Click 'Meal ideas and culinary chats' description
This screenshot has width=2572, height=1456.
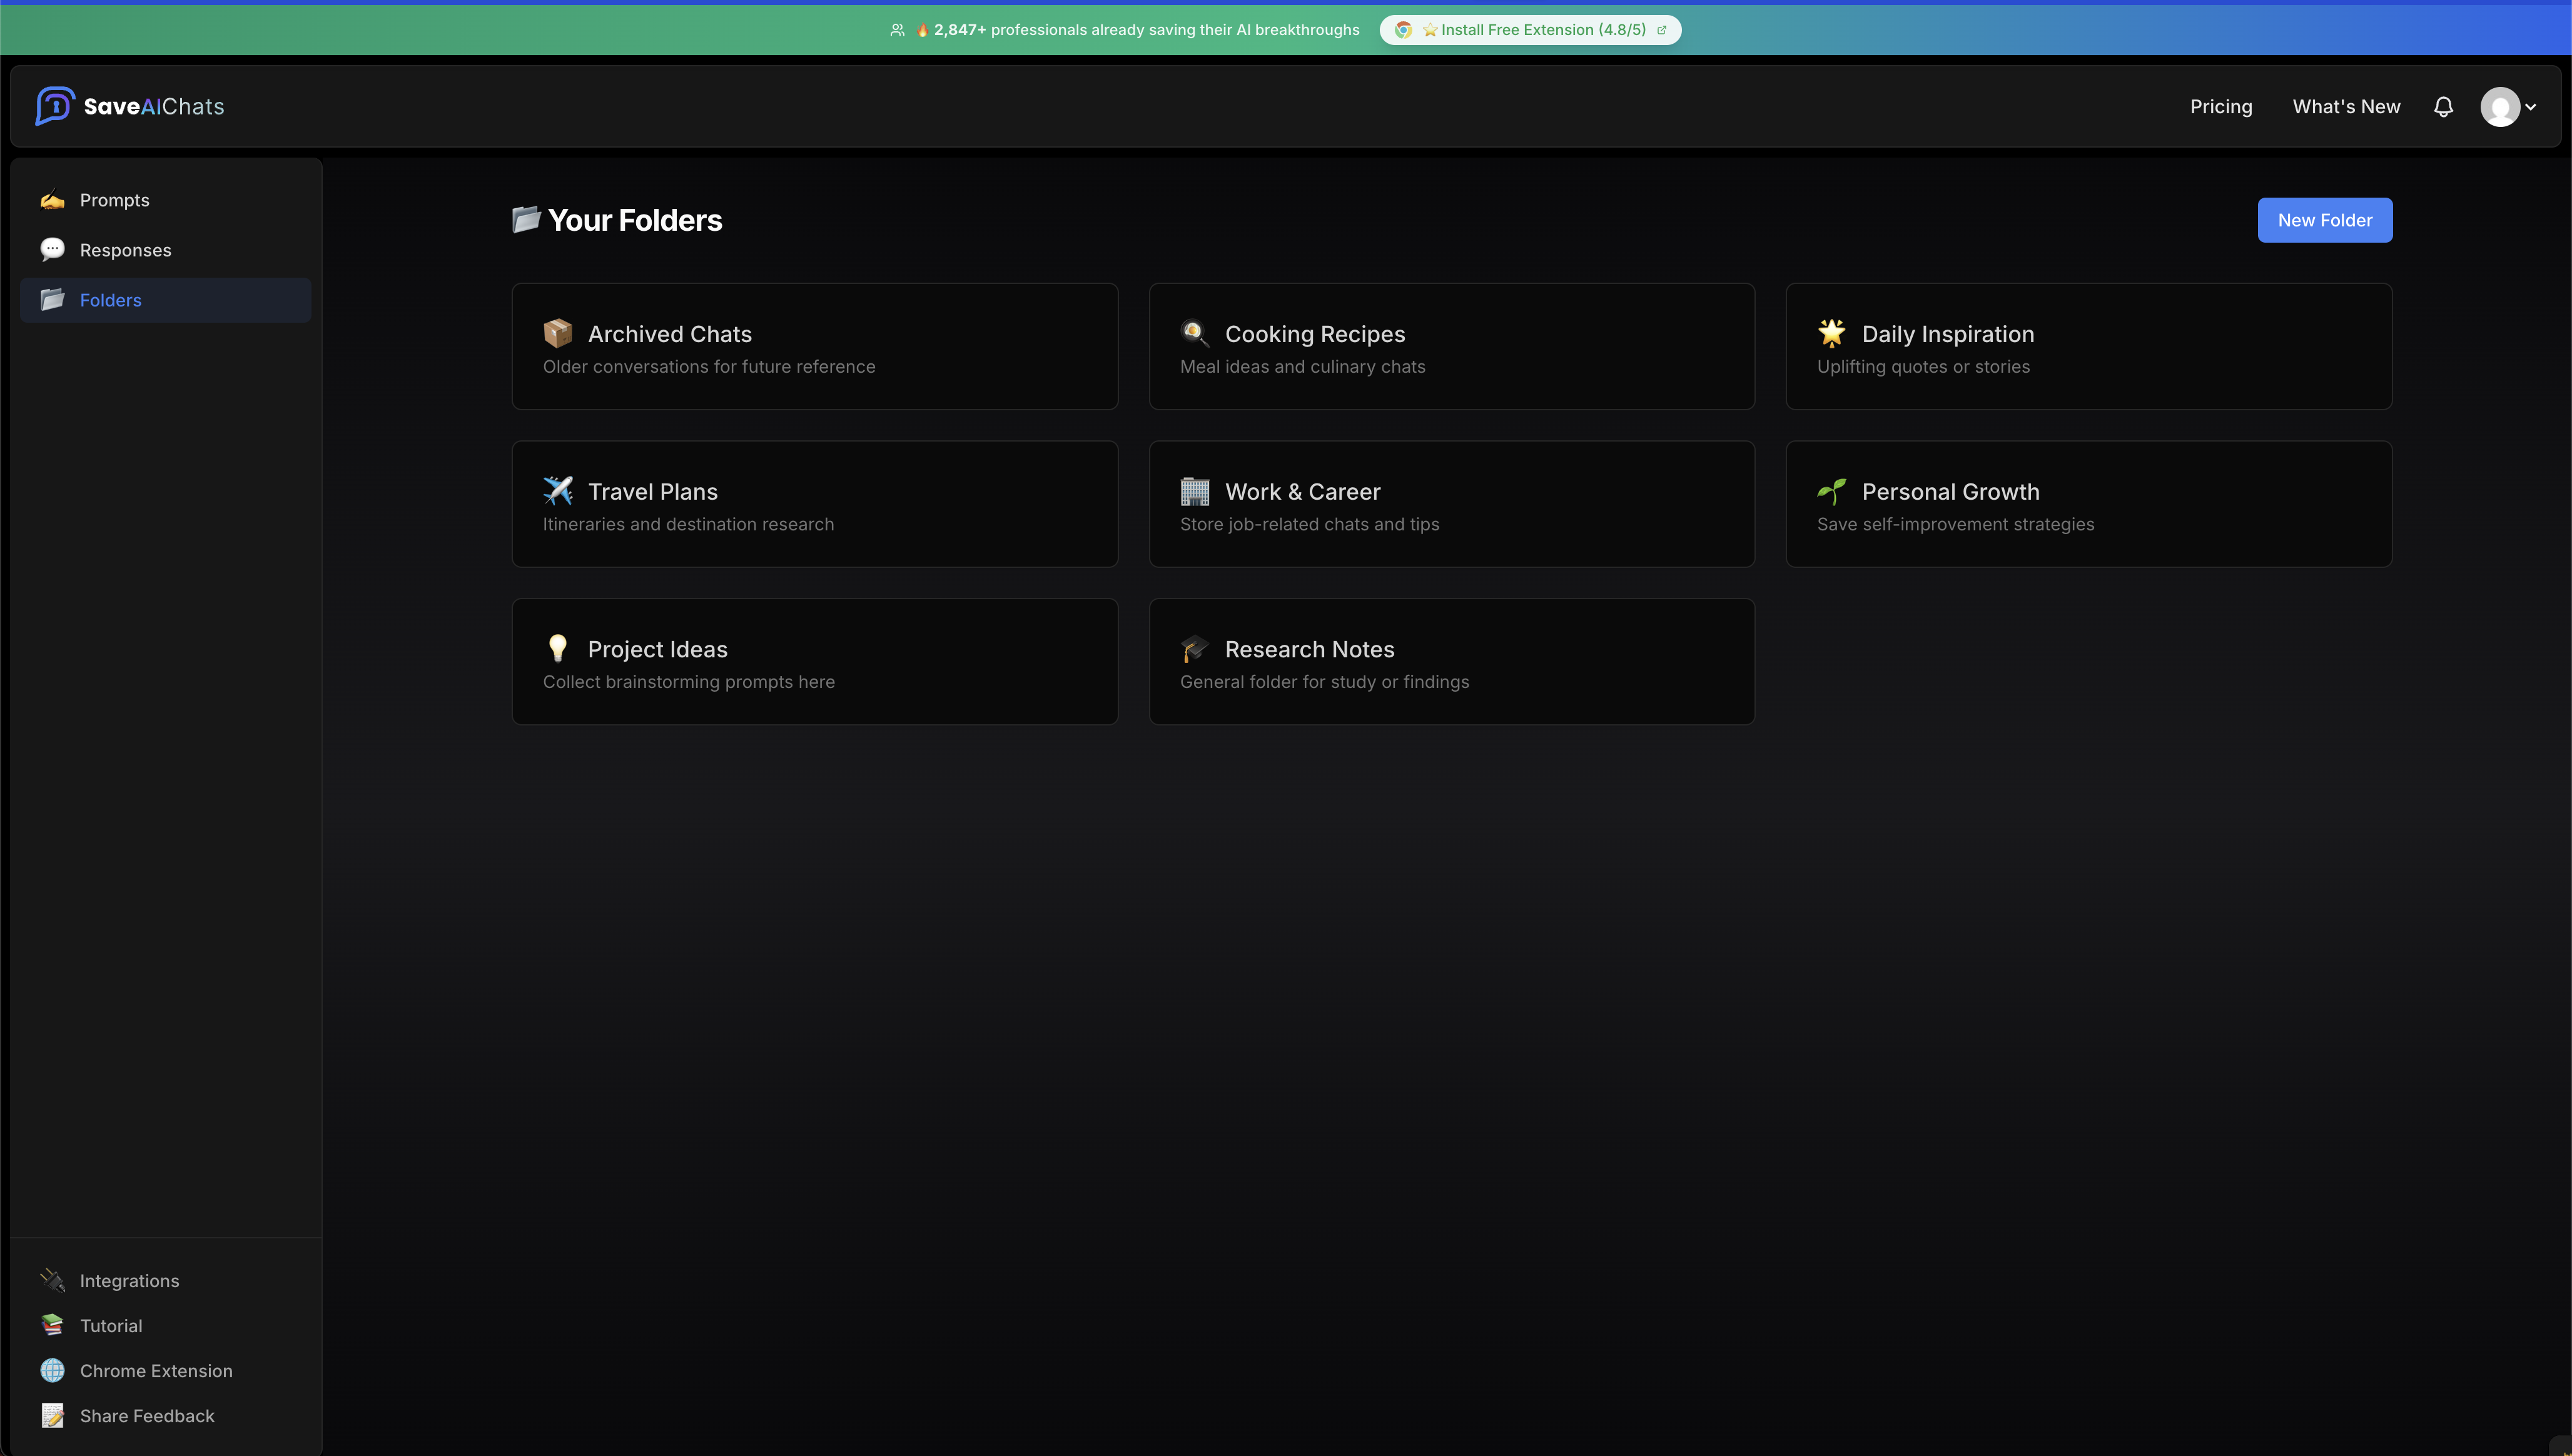tap(1303, 367)
